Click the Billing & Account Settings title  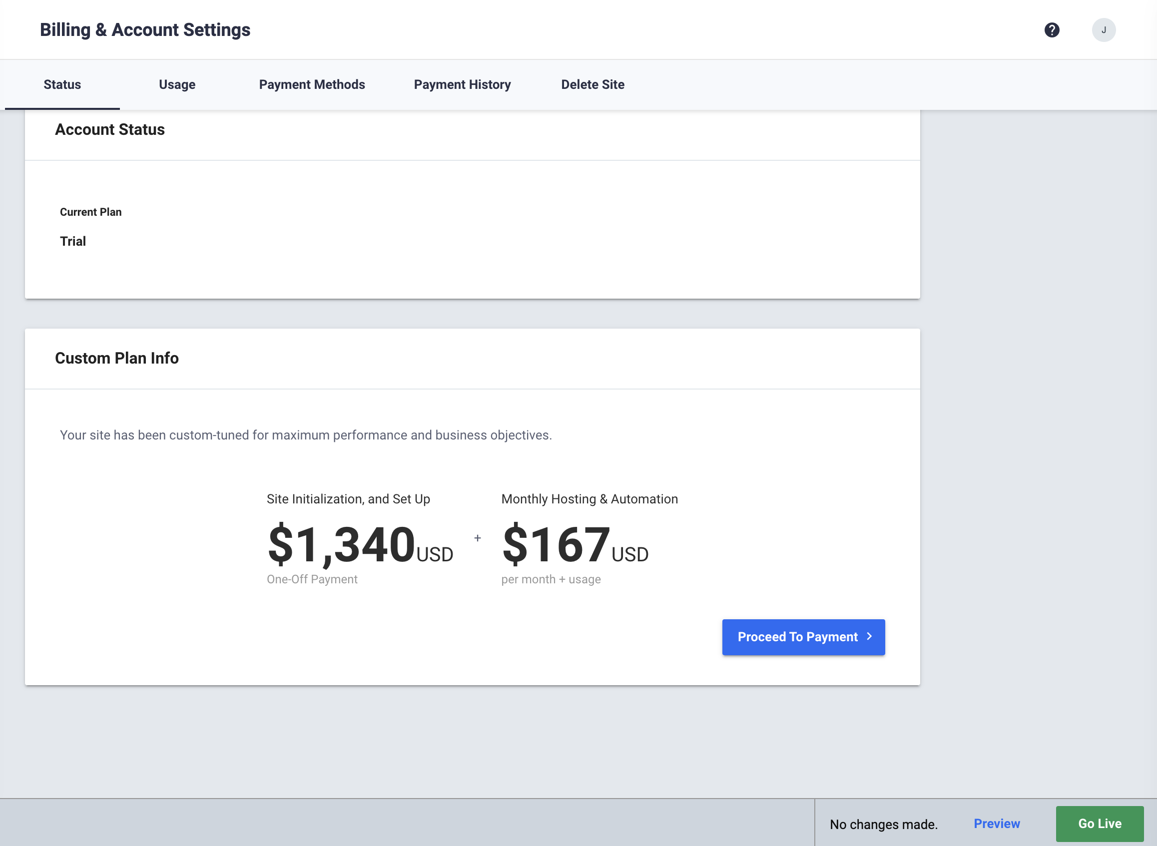tap(145, 29)
